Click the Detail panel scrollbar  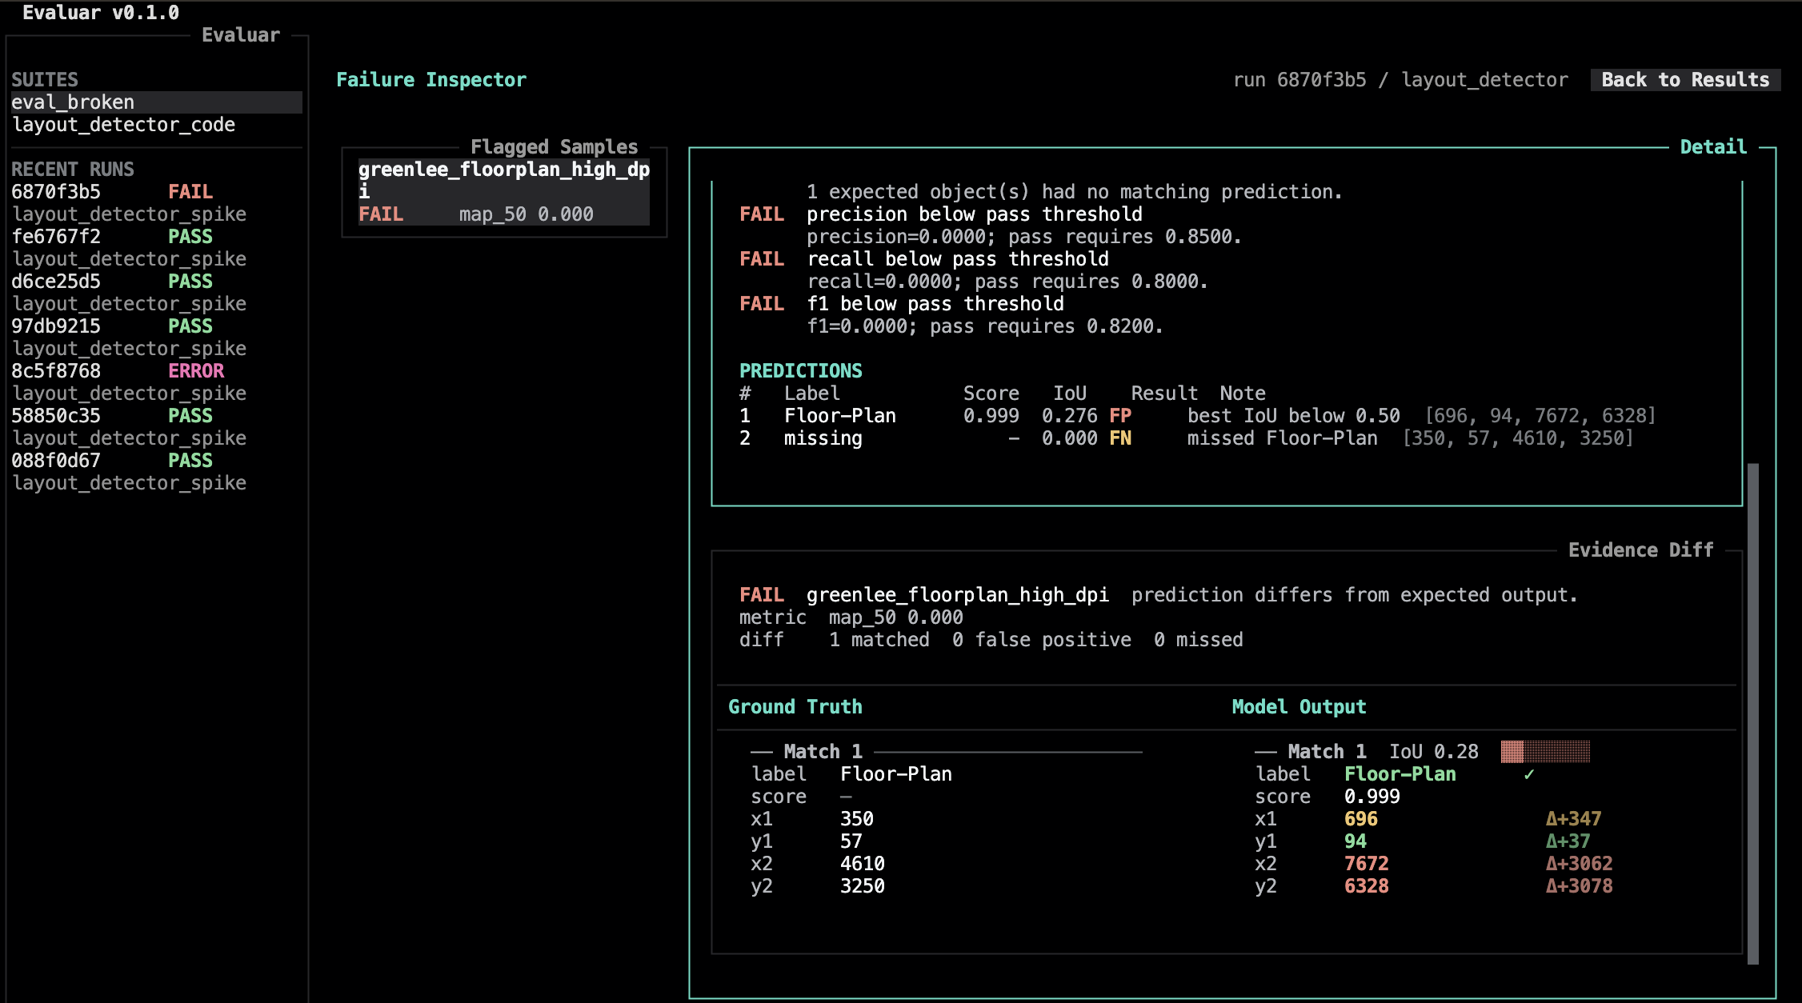(x=1753, y=713)
